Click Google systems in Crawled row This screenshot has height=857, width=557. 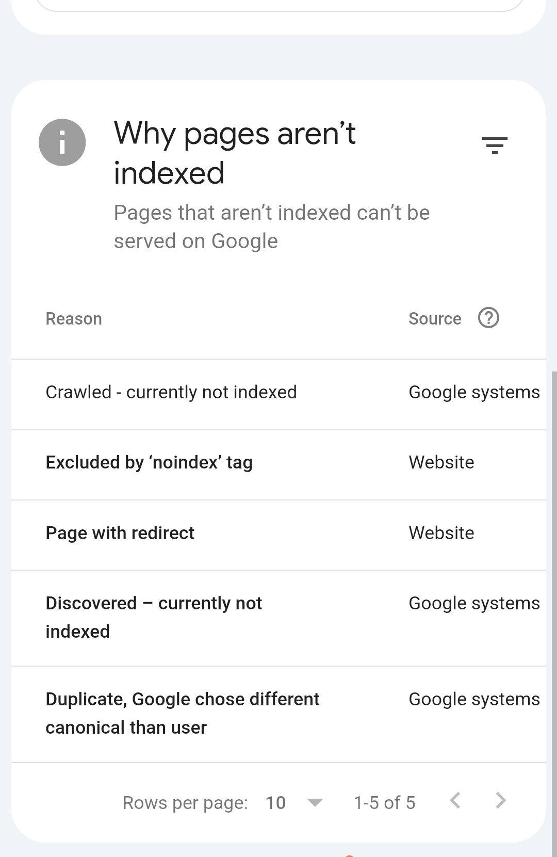(x=474, y=392)
